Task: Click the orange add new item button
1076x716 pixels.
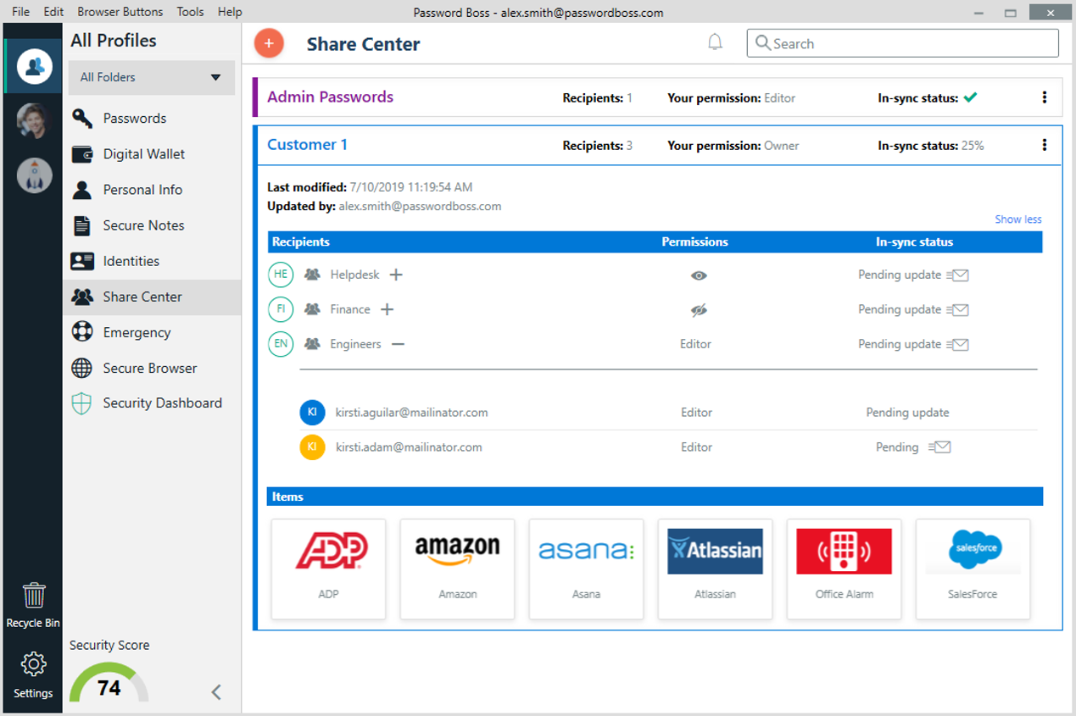Action: (x=269, y=43)
